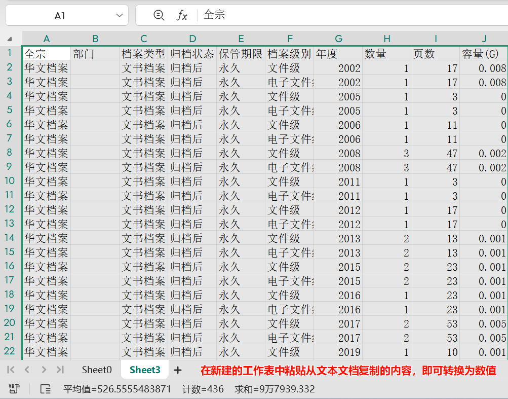
Task: Click the formula bar text 全宗
Action: [214, 15]
